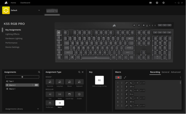Open Macro 2 row options menu

(x=33, y=85)
